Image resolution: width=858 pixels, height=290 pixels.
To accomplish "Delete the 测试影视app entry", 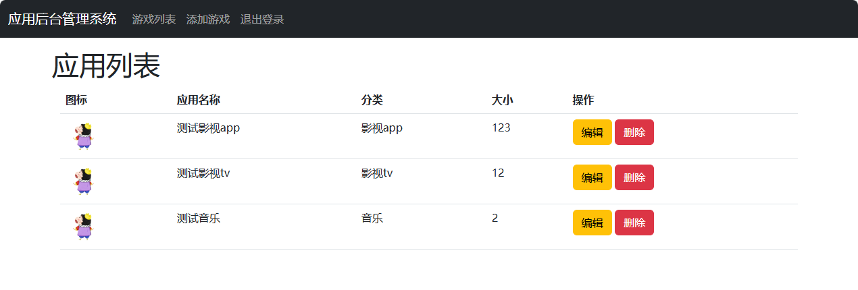I will click(634, 132).
